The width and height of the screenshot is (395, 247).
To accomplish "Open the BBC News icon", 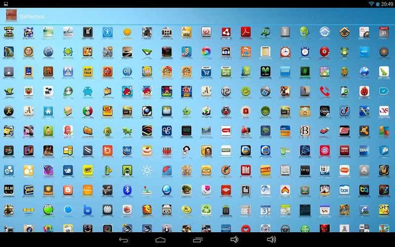I will (344, 151).
